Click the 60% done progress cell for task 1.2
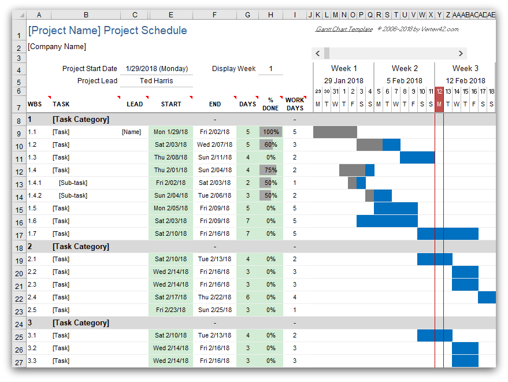 click(271, 144)
